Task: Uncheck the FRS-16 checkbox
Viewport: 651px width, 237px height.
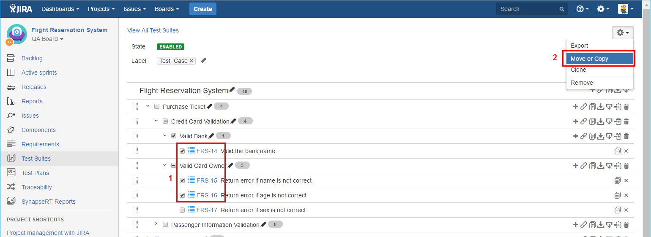Action: pyautogui.click(x=182, y=195)
